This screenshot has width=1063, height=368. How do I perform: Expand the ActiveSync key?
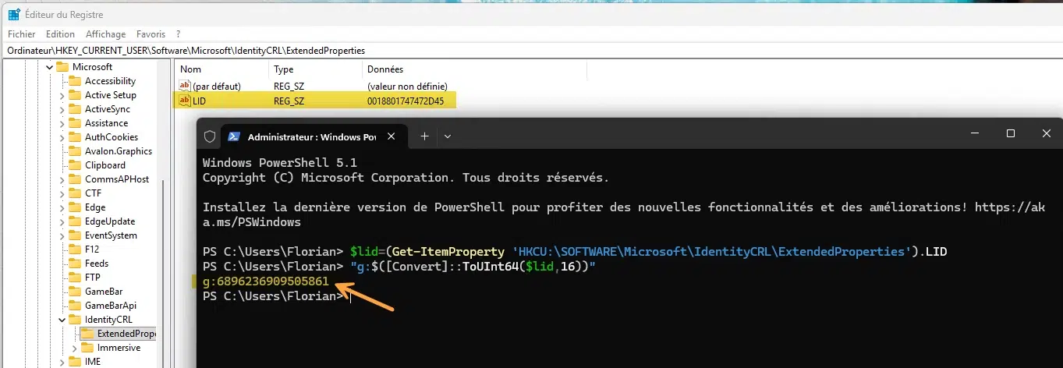[62, 109]
